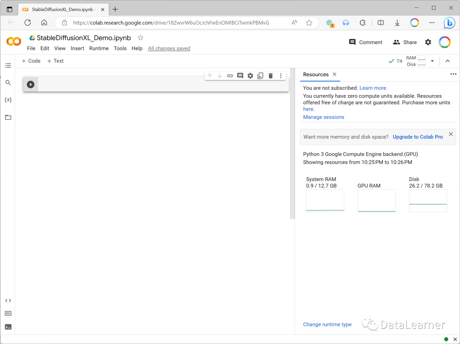Run the empty code cell
460x344 pixels.
click(x=31, y=84)
